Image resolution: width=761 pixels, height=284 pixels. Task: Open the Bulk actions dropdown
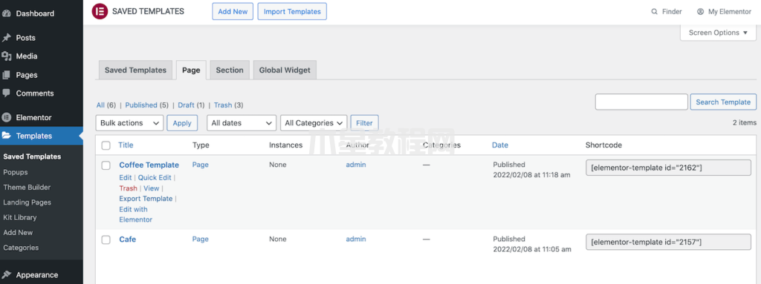pos(129,123)
